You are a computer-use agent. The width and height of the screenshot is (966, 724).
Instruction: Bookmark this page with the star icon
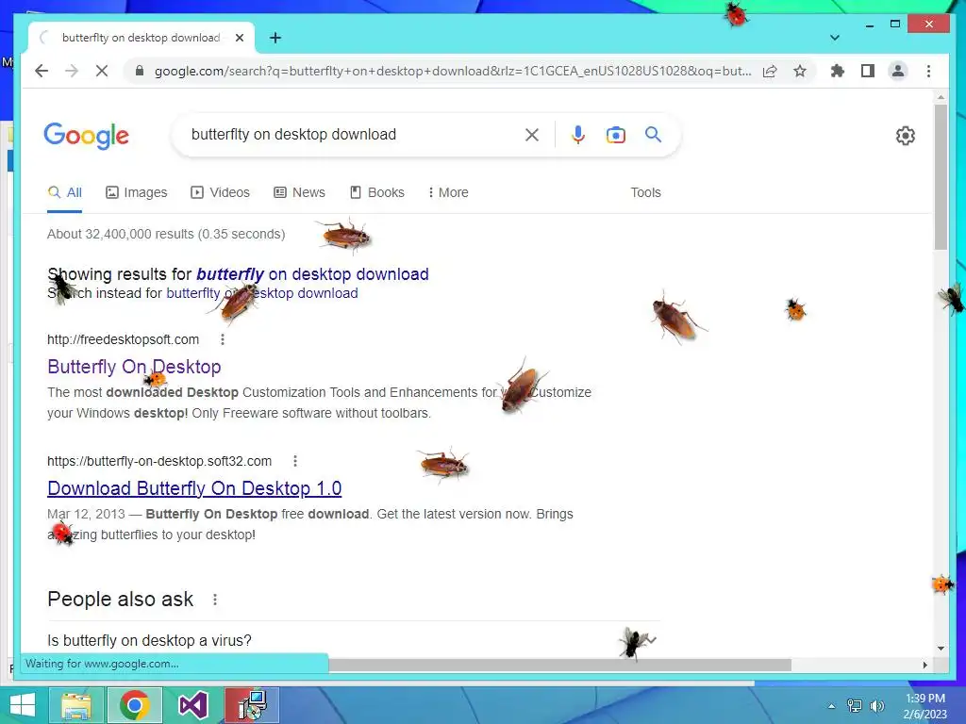(x=800, y=71)
